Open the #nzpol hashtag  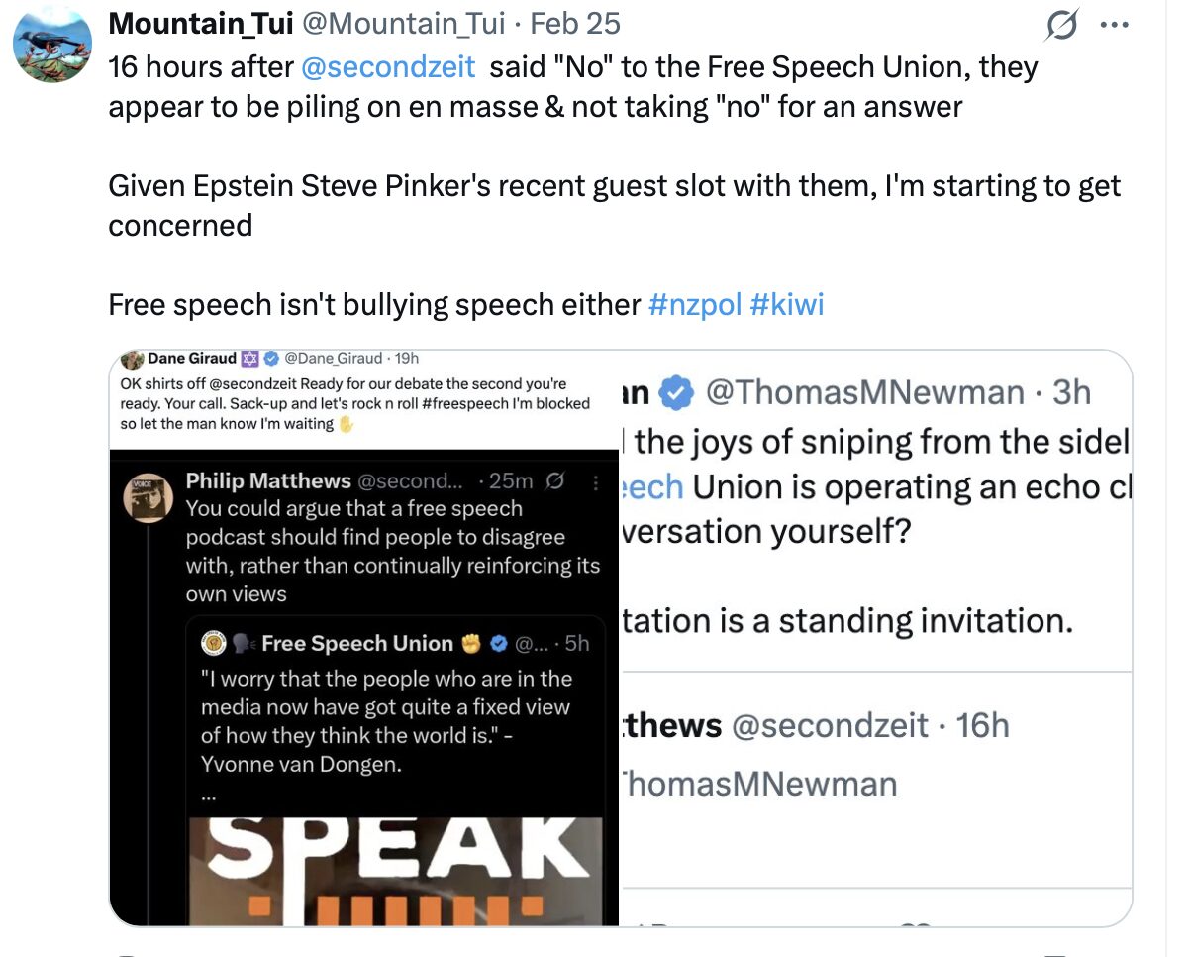tap(694, 304)
